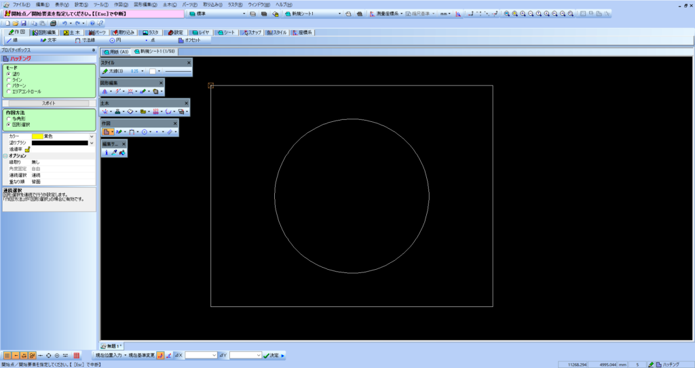
Task: Click the save (floppy disk) icon
Action: point(24,23)
